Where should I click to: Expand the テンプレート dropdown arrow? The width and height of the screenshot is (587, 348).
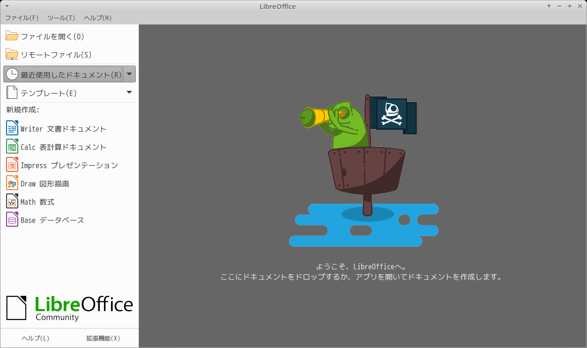tap(129, 92)
